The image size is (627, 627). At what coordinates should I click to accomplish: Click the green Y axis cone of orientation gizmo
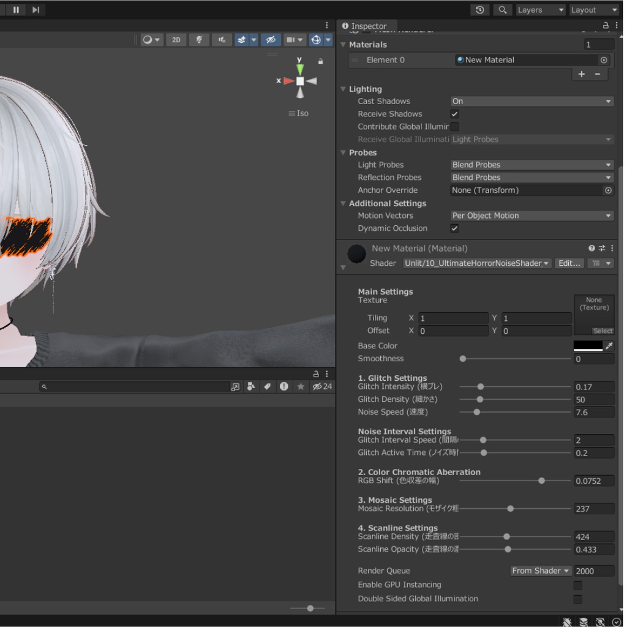300,70
